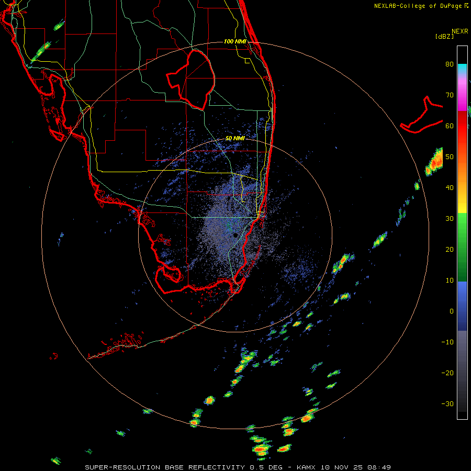Click the black radar site dot near Miami
The height and width of the screenshot is (471, 471).
click(x=235, y=235)
